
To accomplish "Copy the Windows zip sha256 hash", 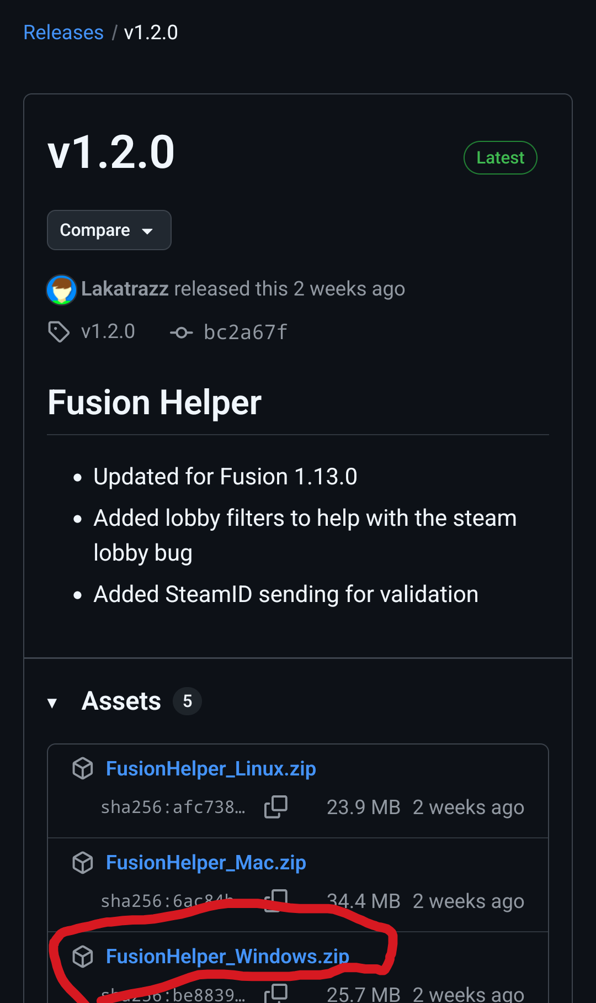I will point(276,994).
